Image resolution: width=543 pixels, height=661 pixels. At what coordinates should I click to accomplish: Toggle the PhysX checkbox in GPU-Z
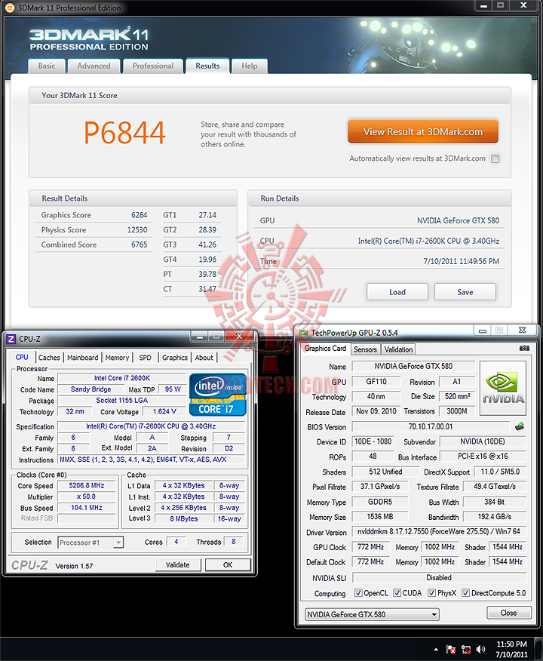432,593
